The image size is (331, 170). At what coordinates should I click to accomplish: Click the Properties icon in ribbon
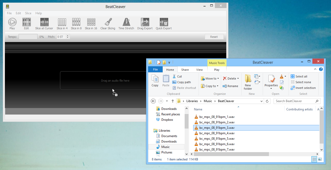[x=271, y=79]
